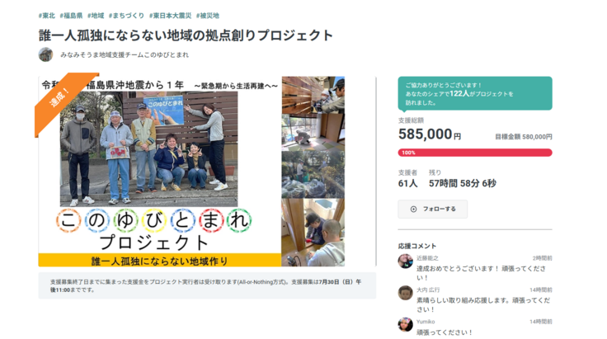Follow the project with フォローする button
The width and height of the screenshot is (607, 339).
point(432,209)
